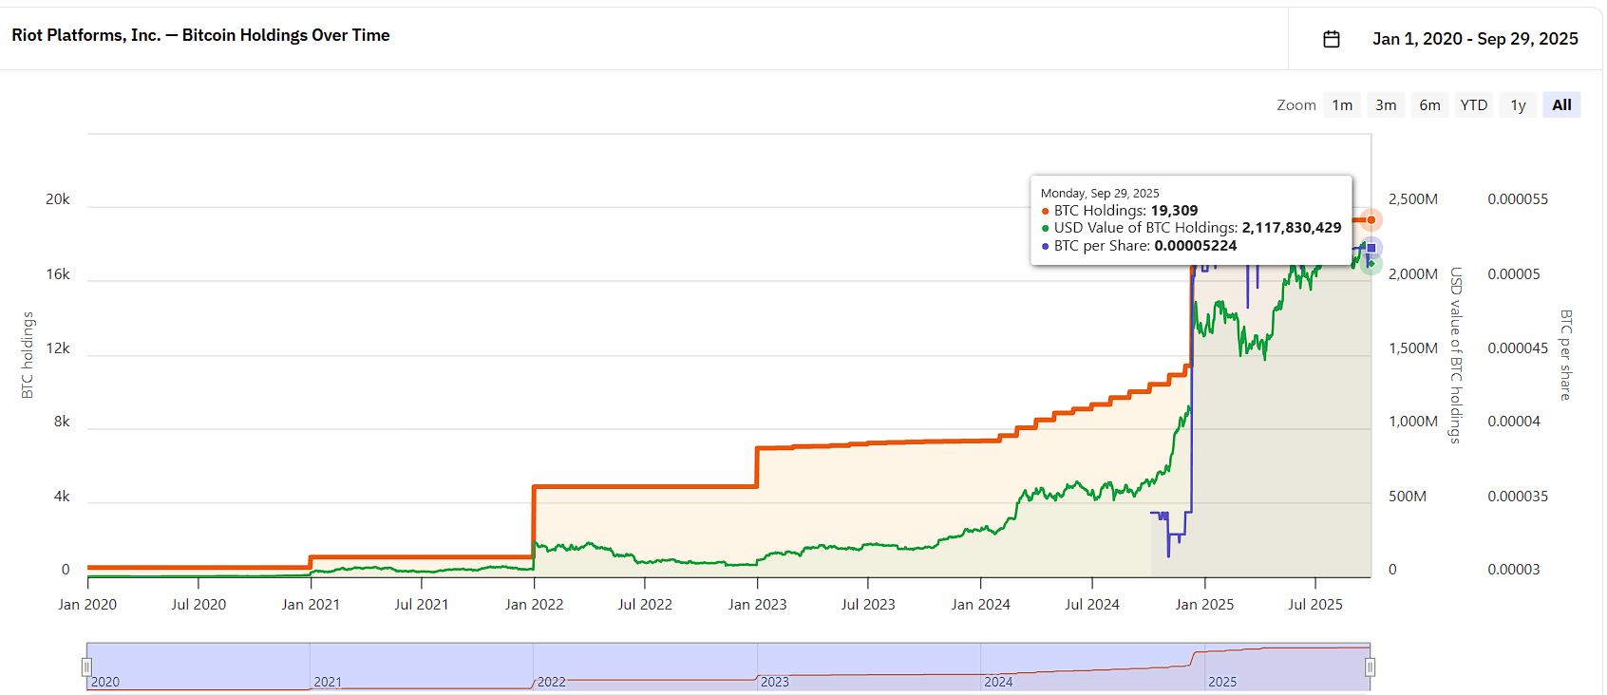Click the 12k BTC holdings axis label
This screenshot has width=1607, height=695.
point(58,348)
